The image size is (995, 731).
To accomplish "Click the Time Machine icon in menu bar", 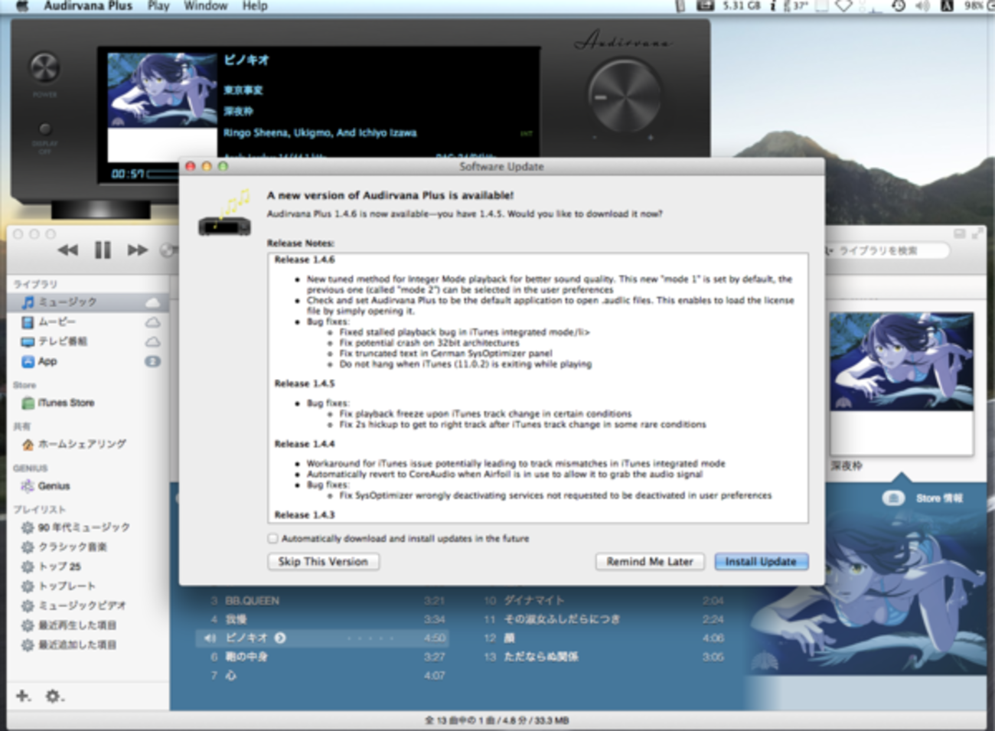I will coord(899,6).
